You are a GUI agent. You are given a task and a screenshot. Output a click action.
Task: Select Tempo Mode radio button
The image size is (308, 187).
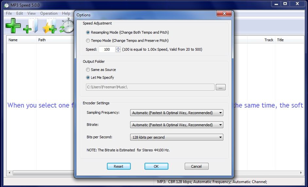(x=88, y=41)
